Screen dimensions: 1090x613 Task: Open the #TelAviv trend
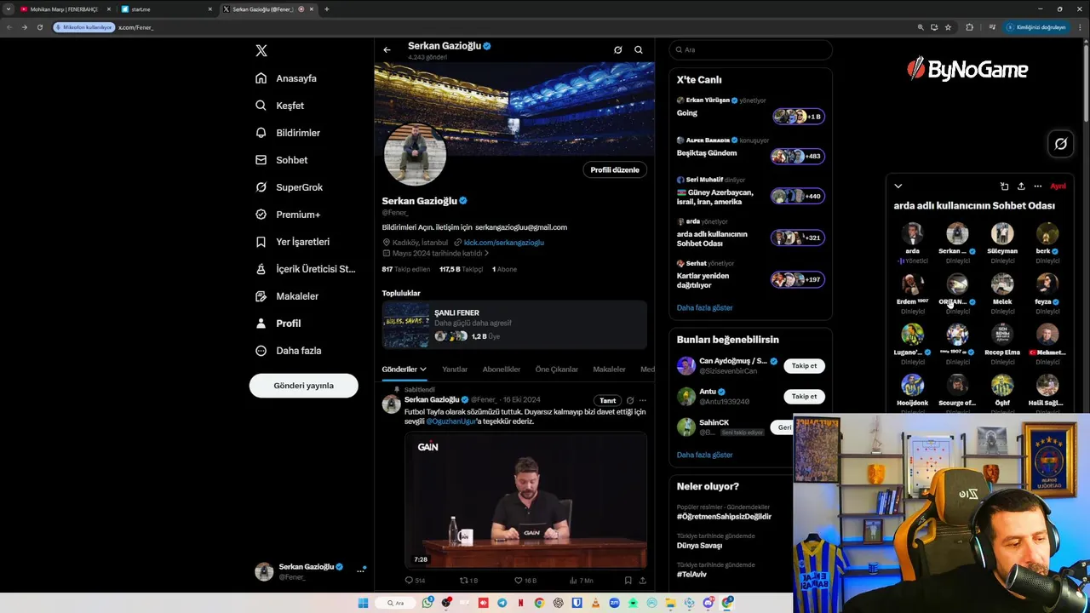tap(691, 575)
